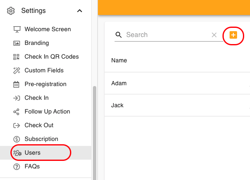This screenshot has height=180, width=250.
Task: Click the Follow Up Action share icon
Action: click(17, 112)
